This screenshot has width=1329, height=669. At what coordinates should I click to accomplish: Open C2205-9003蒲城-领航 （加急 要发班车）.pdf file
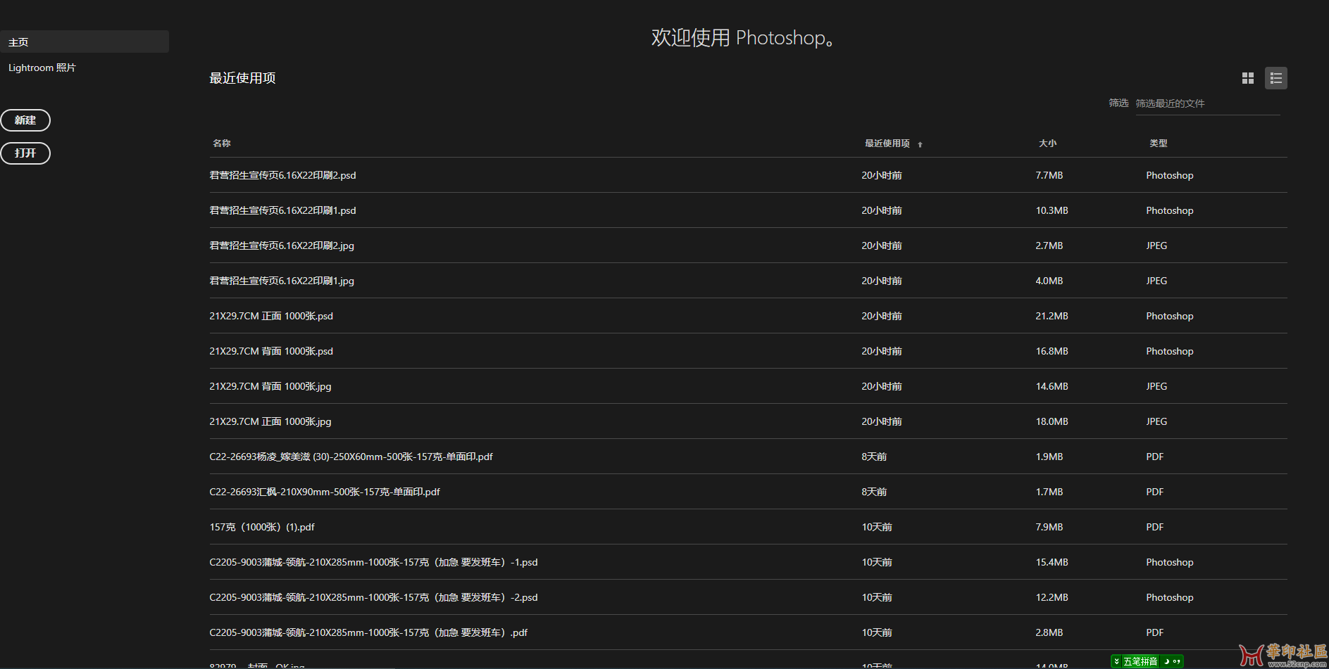pos(368,632)
